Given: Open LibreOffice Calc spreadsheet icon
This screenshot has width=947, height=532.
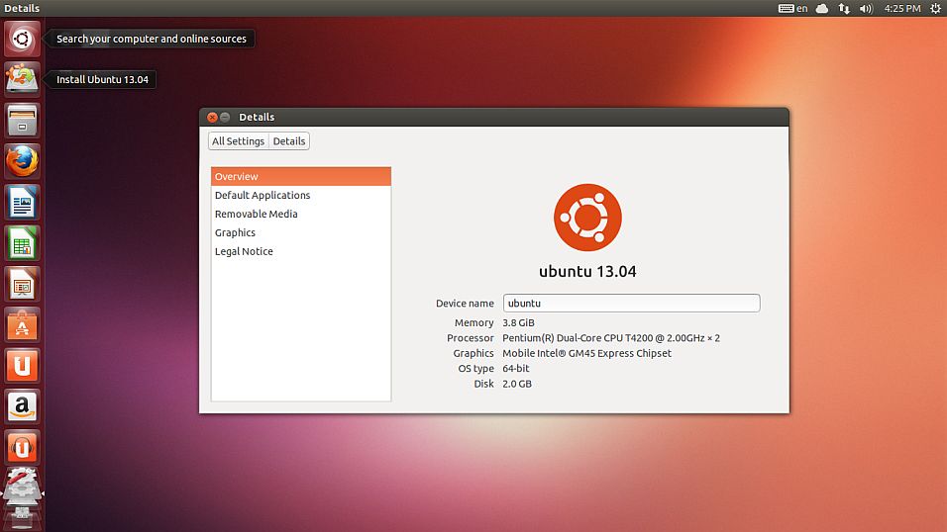Looking at the screenshot, I should tap(22, 243).
